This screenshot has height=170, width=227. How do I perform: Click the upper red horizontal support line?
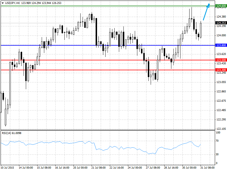[x=108, y=60]
